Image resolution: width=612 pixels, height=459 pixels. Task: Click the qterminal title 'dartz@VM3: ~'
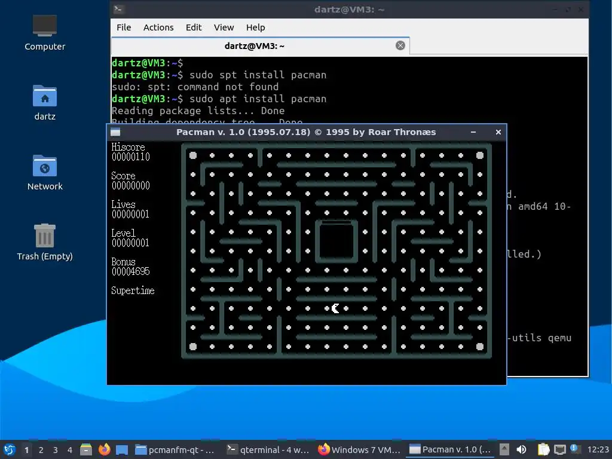[x=349, y=10]
